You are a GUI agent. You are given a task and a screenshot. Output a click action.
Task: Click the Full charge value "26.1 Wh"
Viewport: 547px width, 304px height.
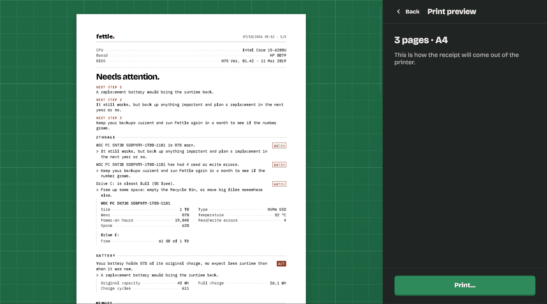tap(278, 283)
